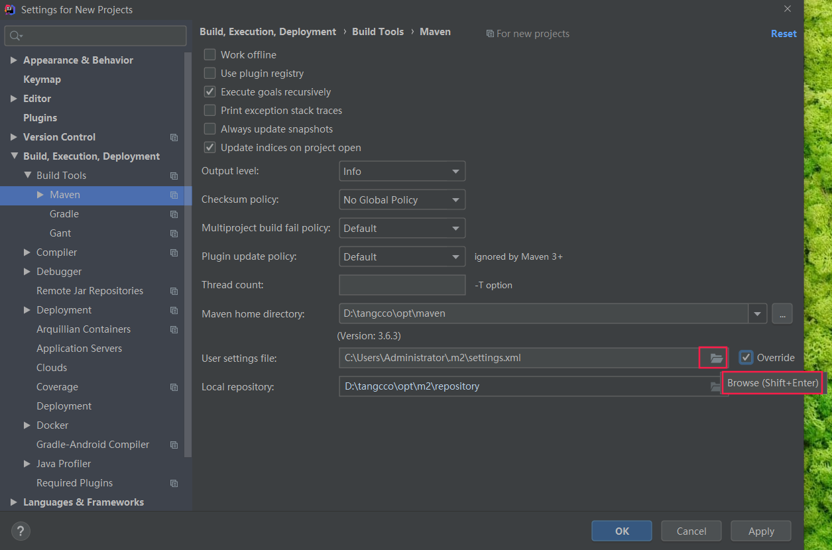832x550 pixels.
Task: Open Clouds settings page
Action: pyautogui.click(x=52, y=368)
